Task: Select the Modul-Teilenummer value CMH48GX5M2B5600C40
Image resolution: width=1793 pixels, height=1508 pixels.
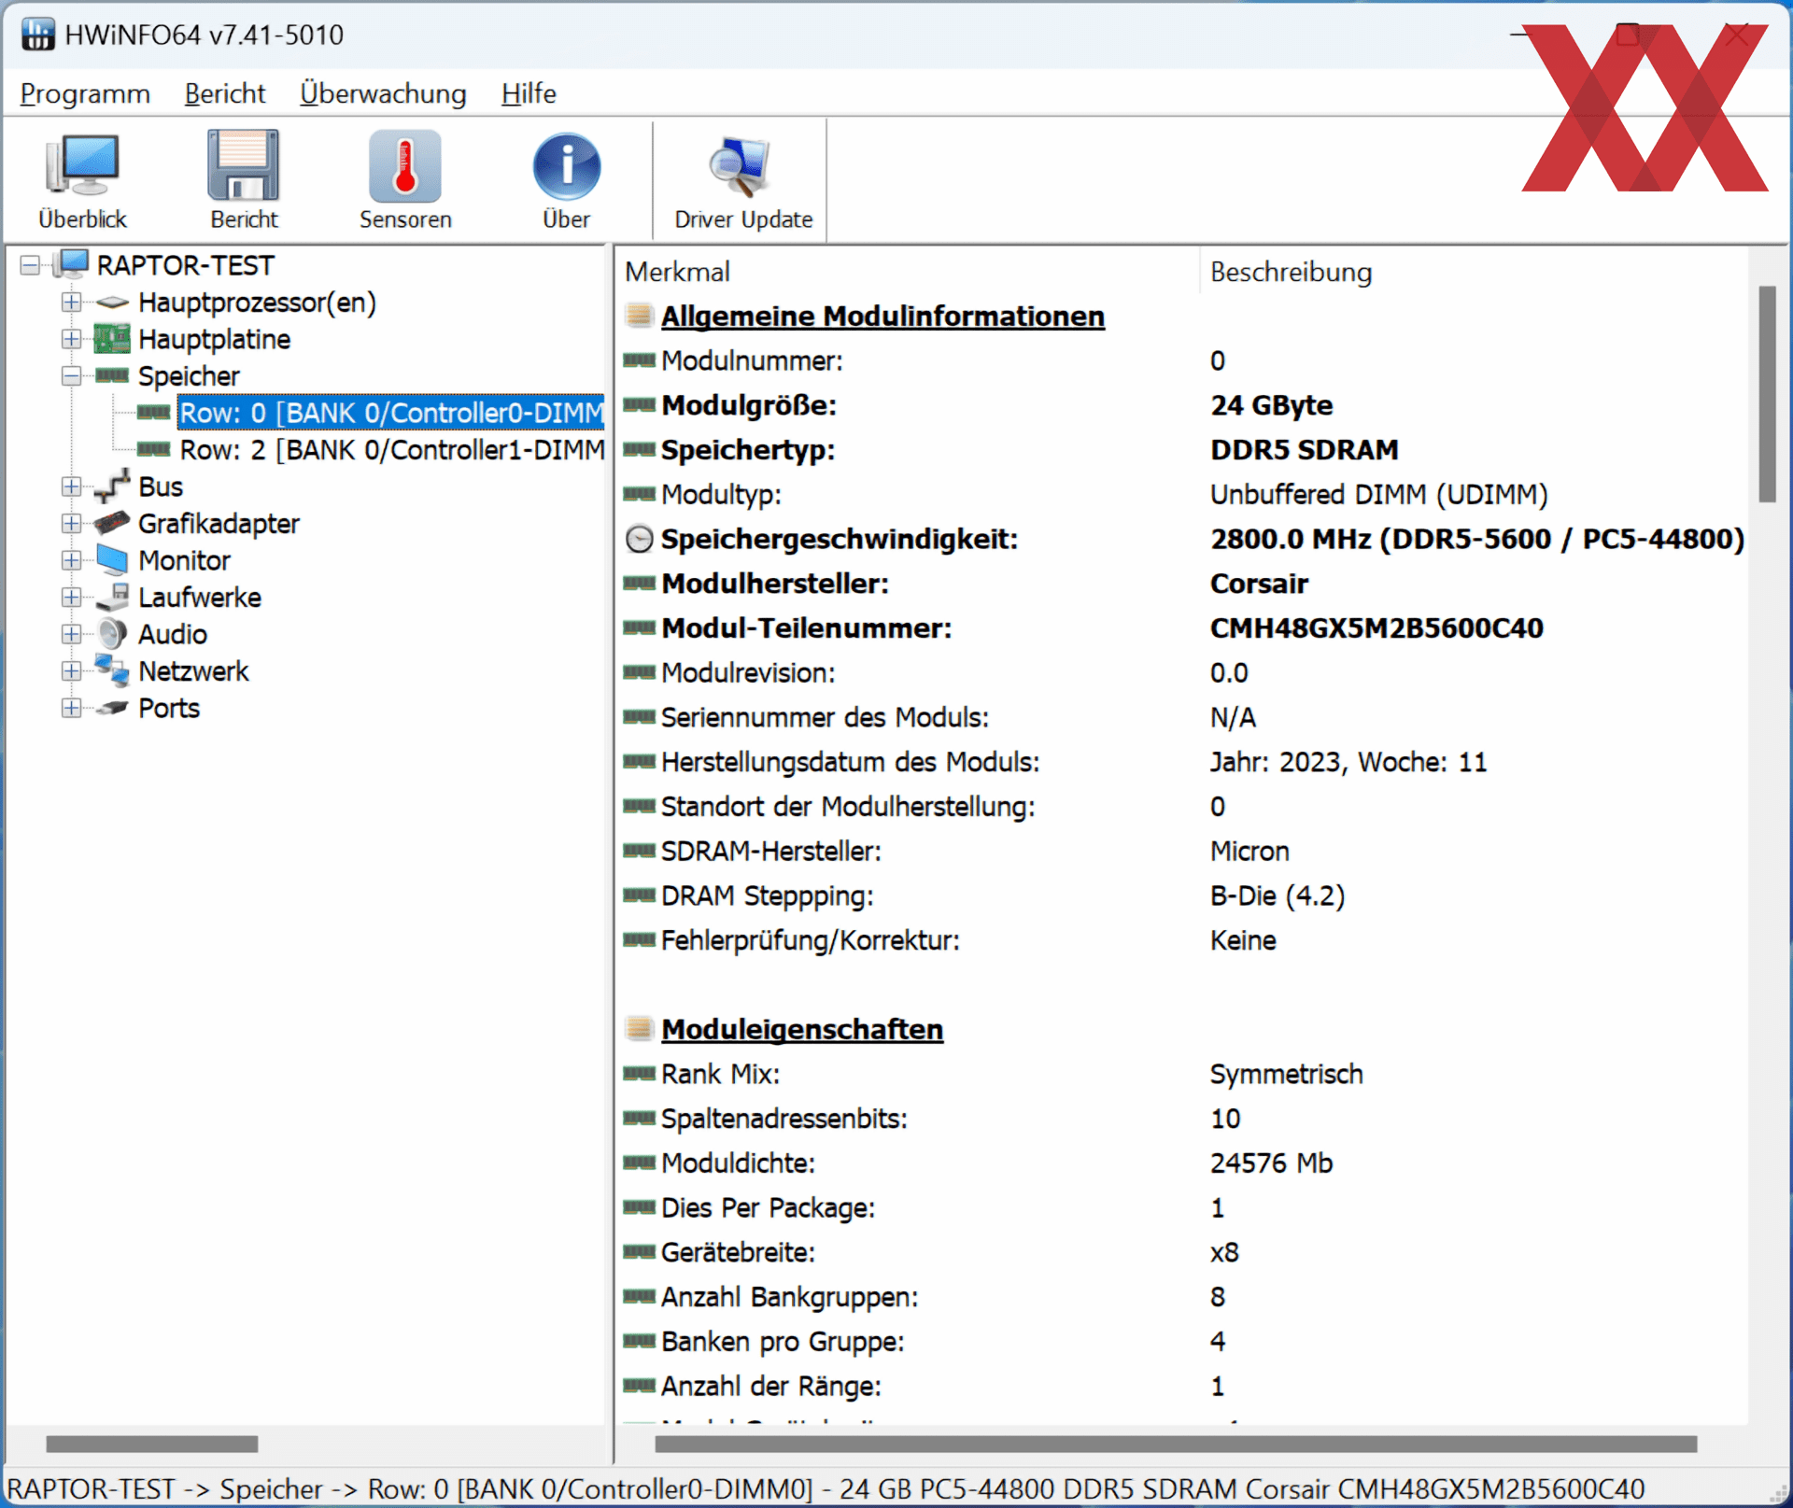Action: point(1377,628)
